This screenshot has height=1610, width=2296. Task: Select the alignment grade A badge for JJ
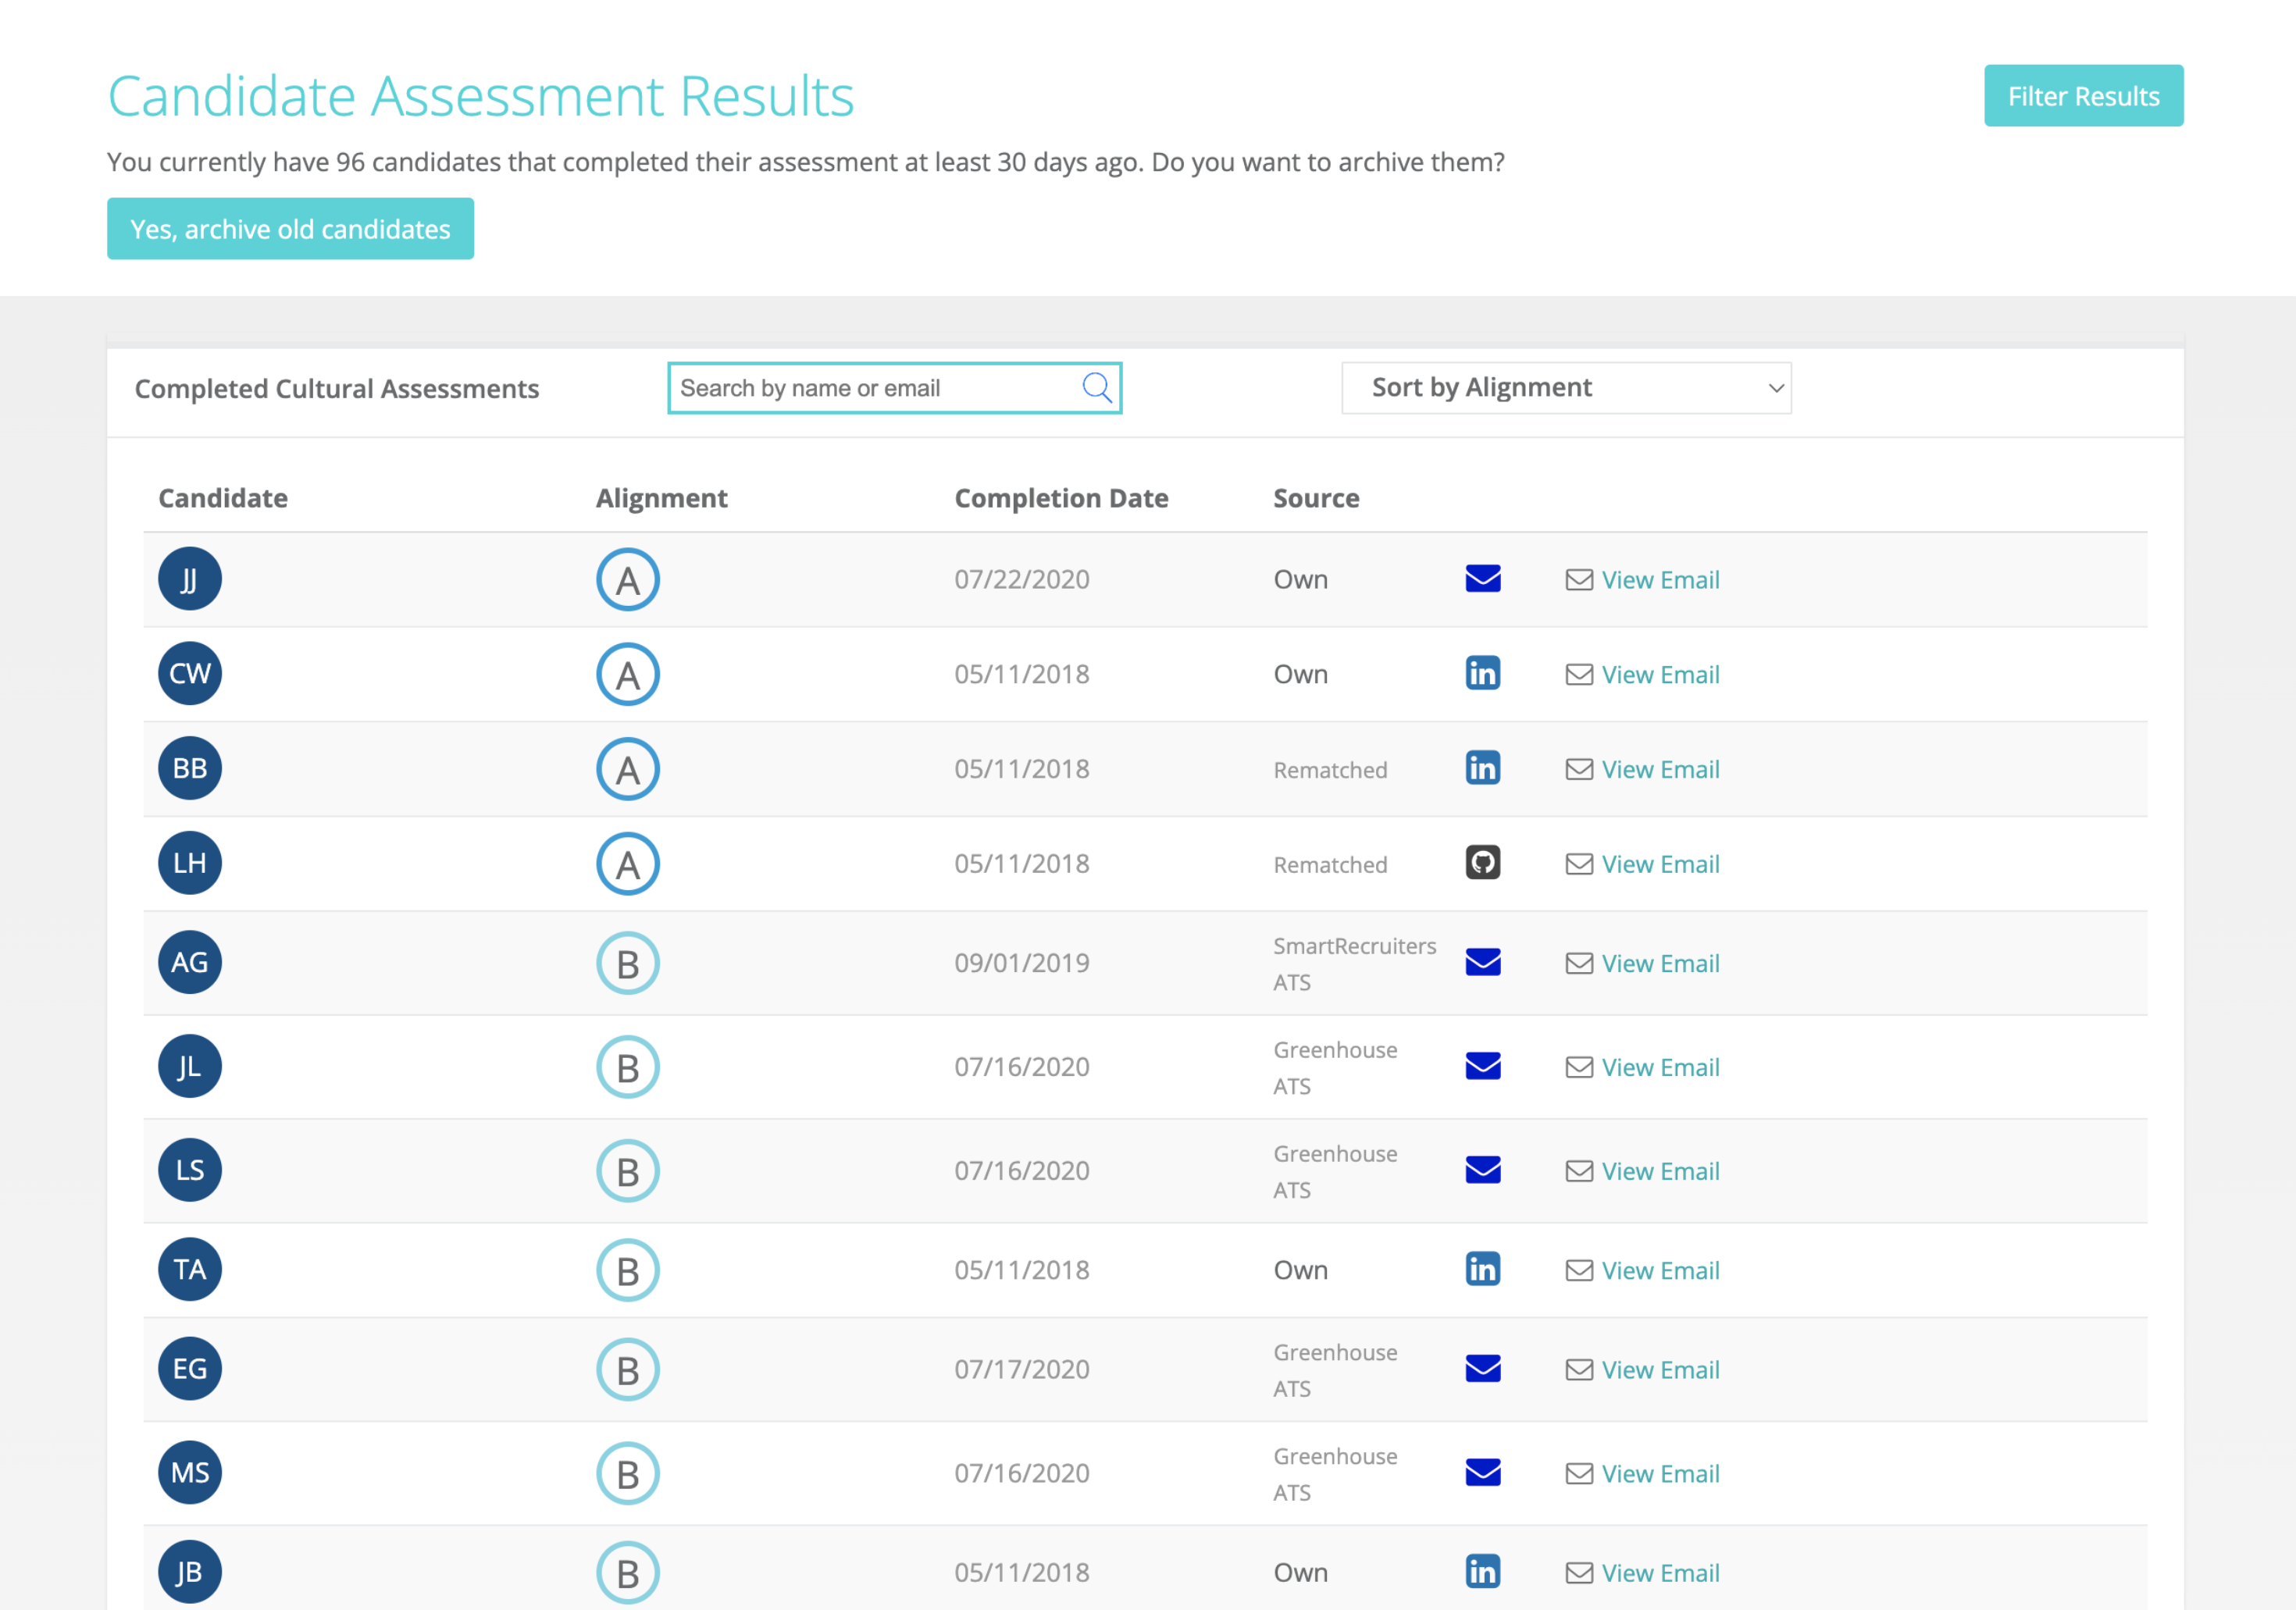pos(627,578)
